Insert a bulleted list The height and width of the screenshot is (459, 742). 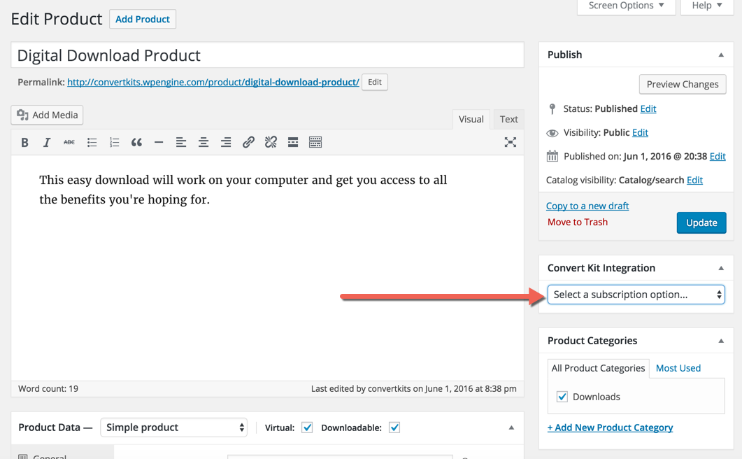pos(92,142)
